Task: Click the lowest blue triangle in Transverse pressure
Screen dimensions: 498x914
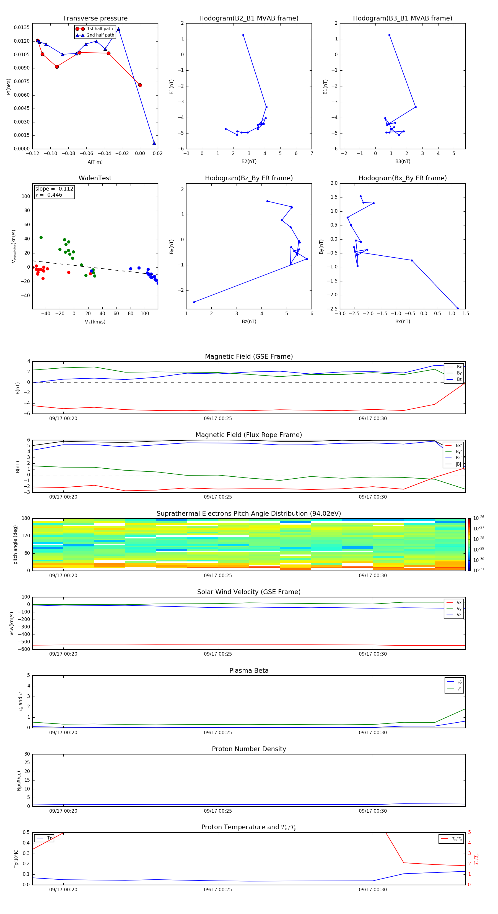Action: pyautogui.click(x=154, y=143)
